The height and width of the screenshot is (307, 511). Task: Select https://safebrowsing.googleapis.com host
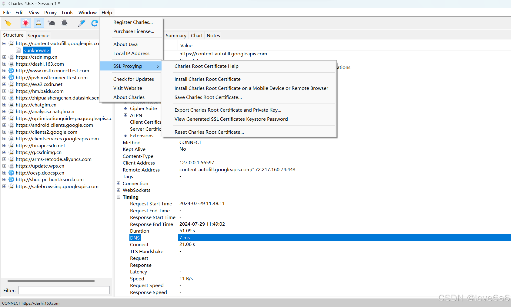[57, 186]
